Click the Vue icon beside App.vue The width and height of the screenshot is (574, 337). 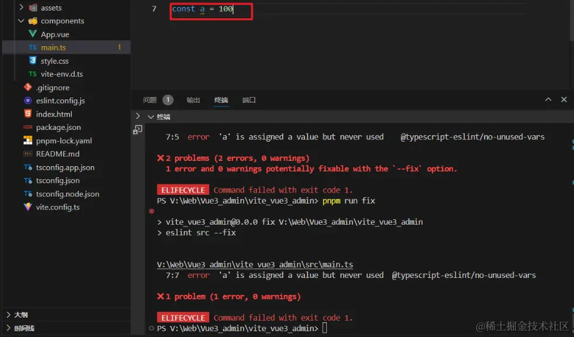click(x=33, y=34)
